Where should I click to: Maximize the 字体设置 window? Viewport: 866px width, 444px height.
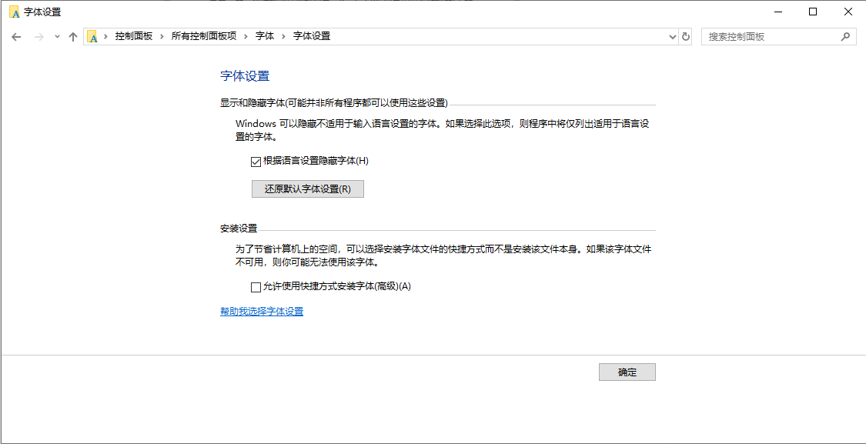pyautogui.click(x=813, y=12)
